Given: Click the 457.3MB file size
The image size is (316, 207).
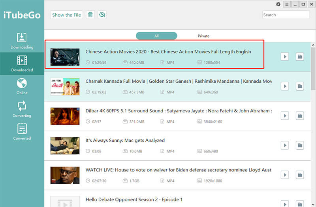Looking at the screenshot, I should click(x=137, y=92).
